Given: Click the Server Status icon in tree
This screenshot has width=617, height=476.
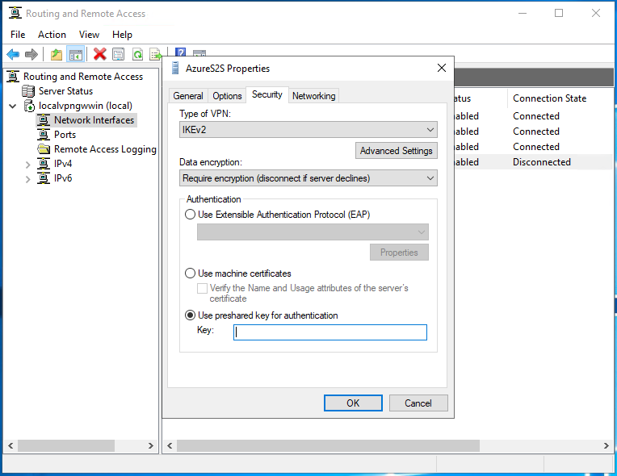Looking at the screenshot, I should [28, 91].
